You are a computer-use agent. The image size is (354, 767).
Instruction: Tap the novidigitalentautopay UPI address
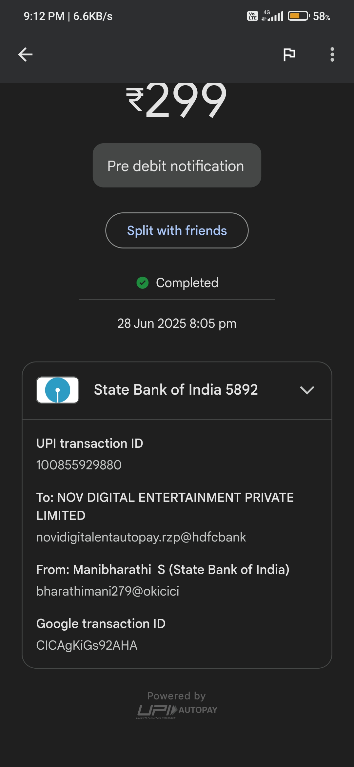[x=141, y=537]
